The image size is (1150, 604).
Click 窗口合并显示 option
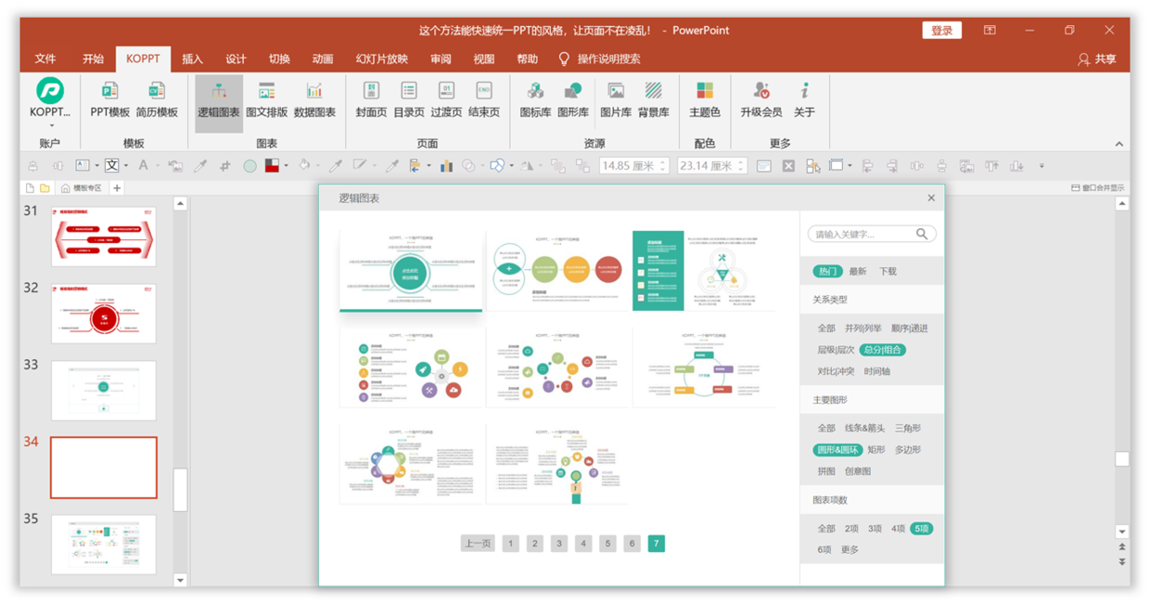[1097, 187]
